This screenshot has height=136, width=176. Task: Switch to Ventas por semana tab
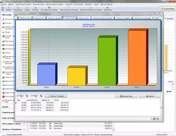click(x=53, y=18)
